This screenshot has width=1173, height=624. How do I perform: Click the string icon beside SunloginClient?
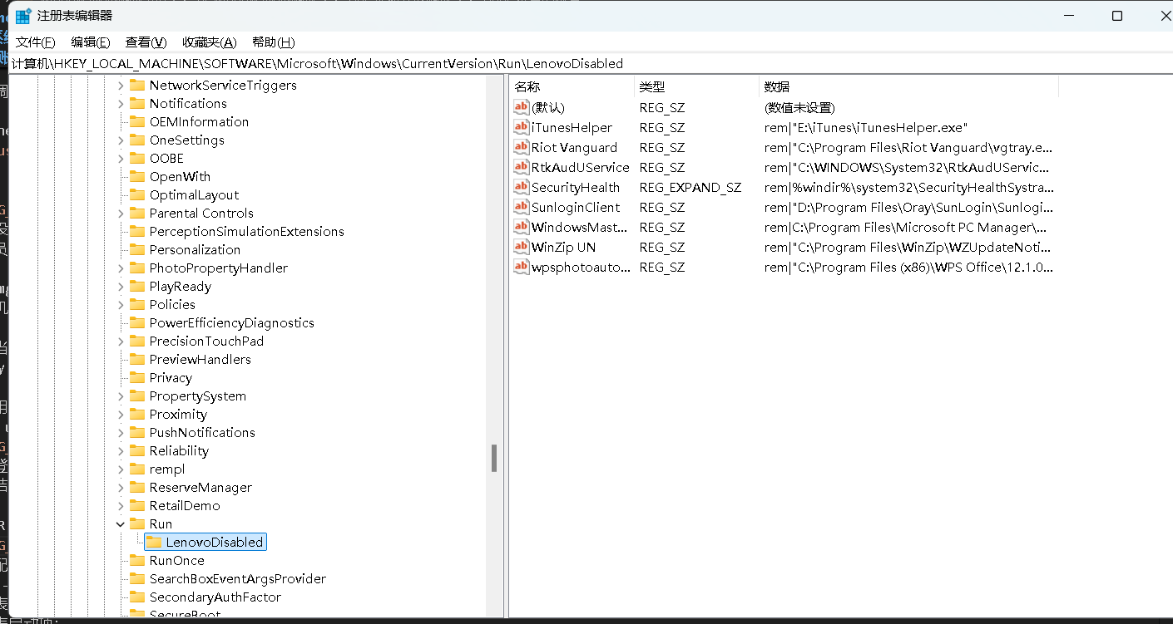521,207
